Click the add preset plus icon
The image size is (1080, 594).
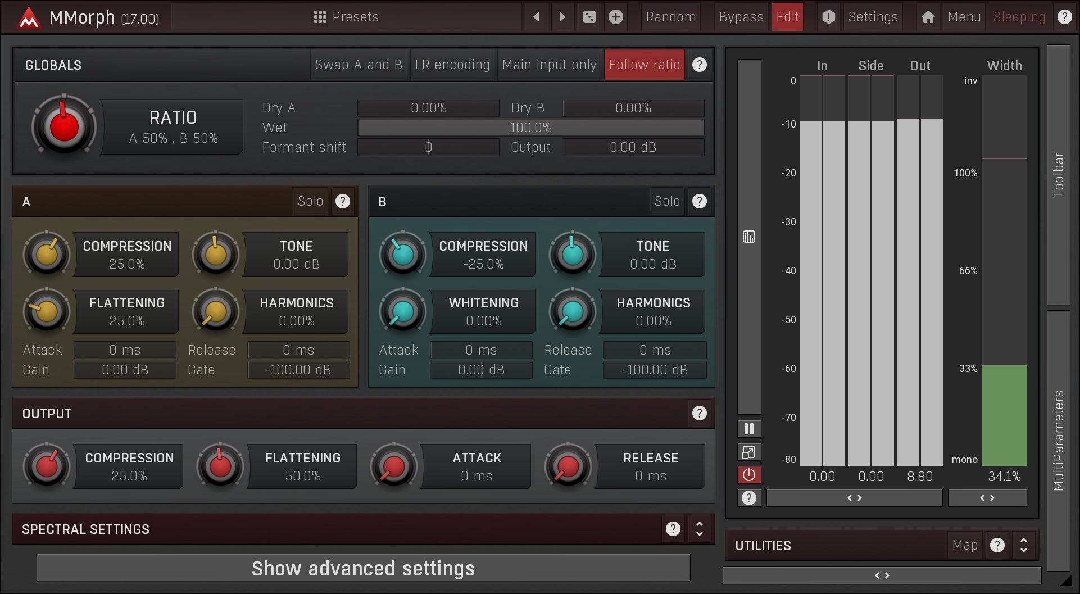(616, 17)
